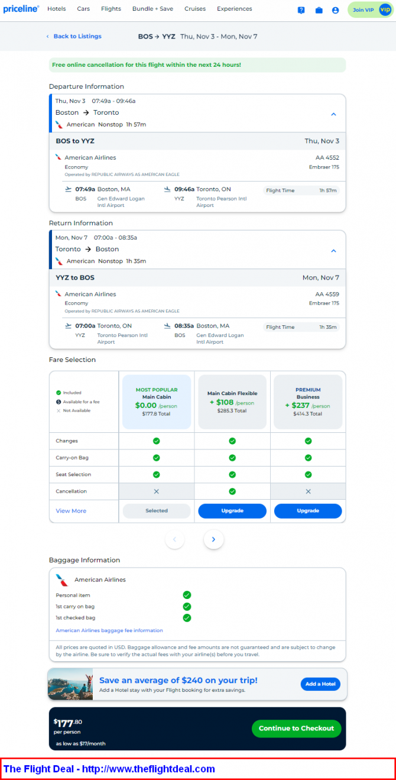Open the Bundle + Save menu item
This screenshot has height=780, width=396.
[152, 9]
